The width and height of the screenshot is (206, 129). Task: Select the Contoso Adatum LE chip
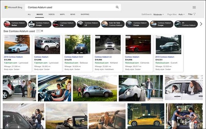tap(89, 24)
